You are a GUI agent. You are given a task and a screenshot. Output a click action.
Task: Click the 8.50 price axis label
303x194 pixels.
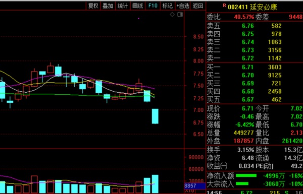pyautogui.click(x=198, y=37)
